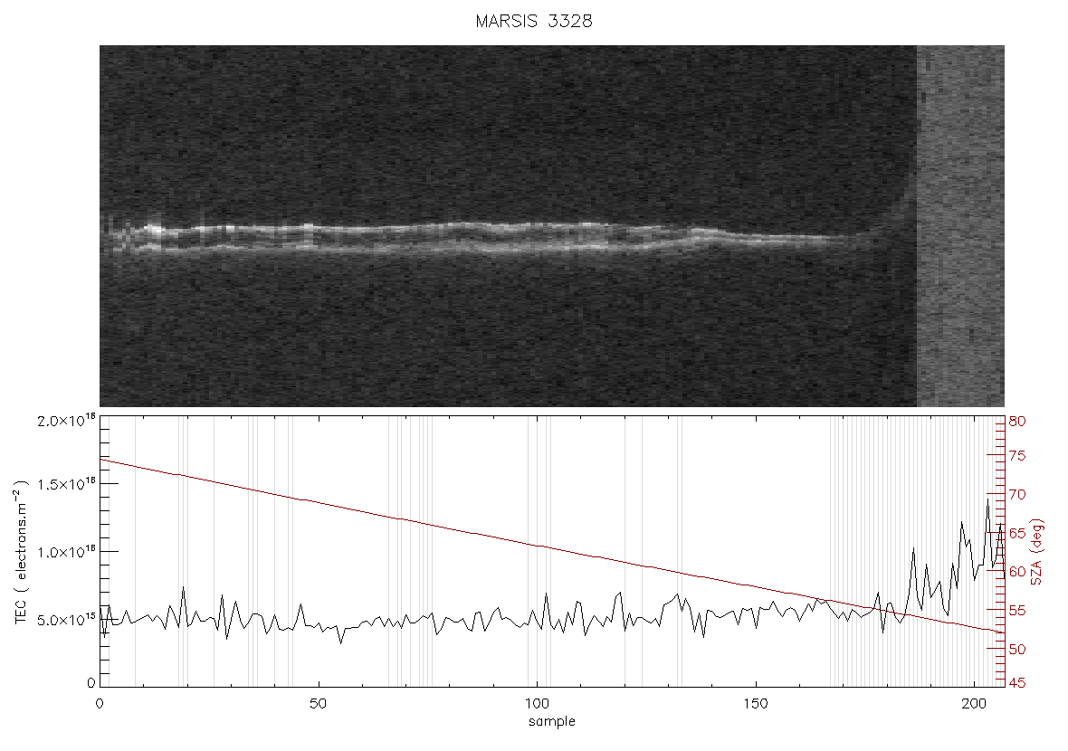The image size is (1068, 751).
Task: Click the 1.0×10¹⁶ TEC tick label
Action: click(66, 552)
